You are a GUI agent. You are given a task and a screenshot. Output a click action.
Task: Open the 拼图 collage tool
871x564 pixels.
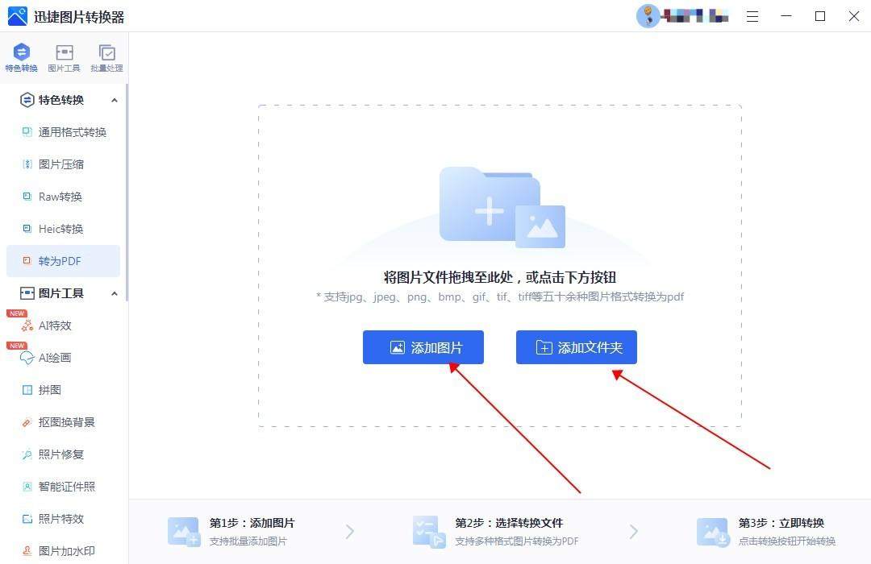(x=64, y=390)
